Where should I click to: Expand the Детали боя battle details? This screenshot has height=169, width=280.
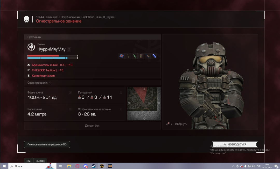tap(92, 126)
